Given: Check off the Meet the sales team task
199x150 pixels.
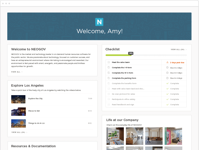Looking at the screenshot, I should (109, 62).
